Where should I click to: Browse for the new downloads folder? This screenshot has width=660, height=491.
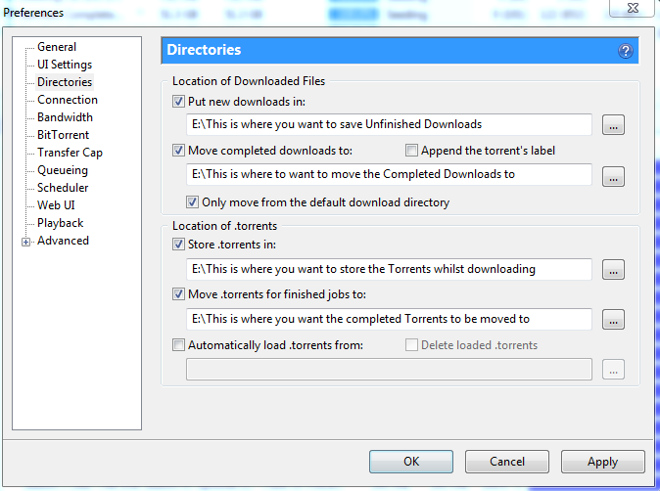coord(613,125)
